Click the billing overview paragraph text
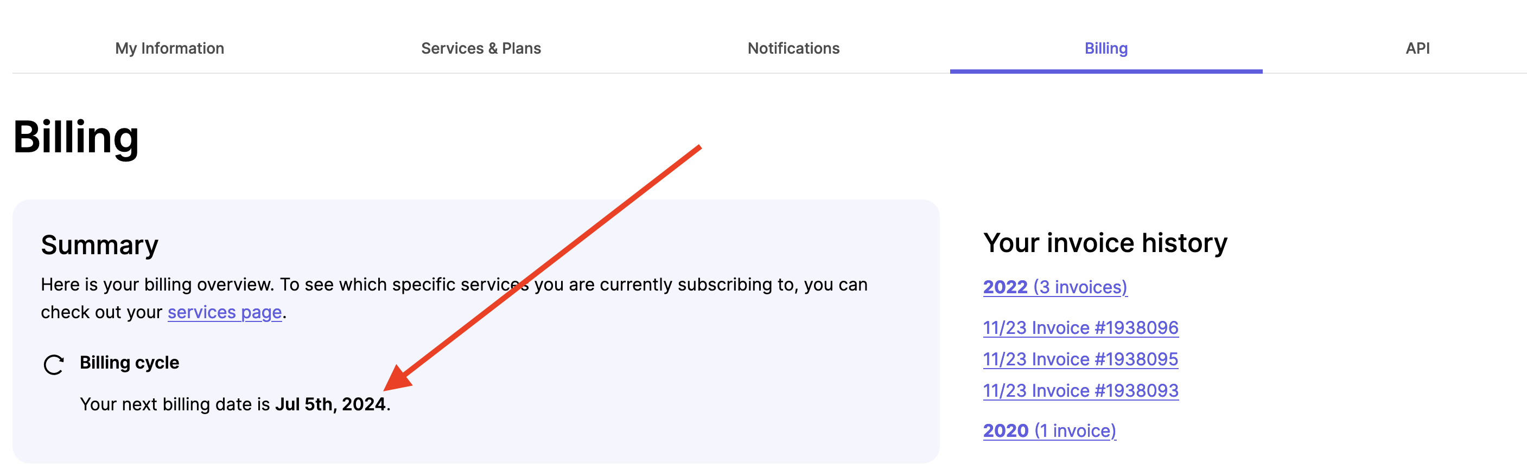 point(454,298)
